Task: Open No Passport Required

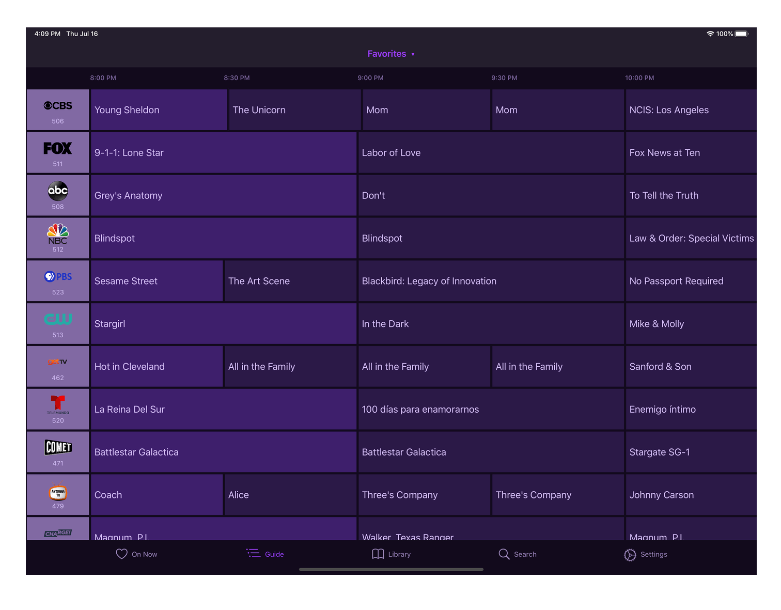Action: 691,281
